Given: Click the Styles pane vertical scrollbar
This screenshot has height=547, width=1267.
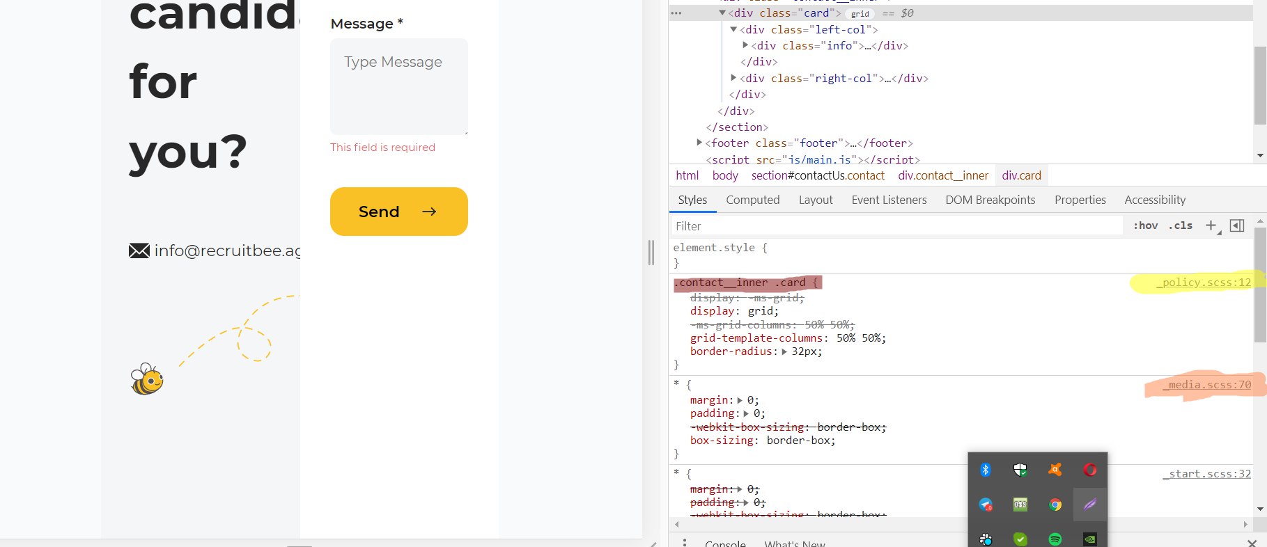Looking at the screenshot, I should (x=1260, y=285).
